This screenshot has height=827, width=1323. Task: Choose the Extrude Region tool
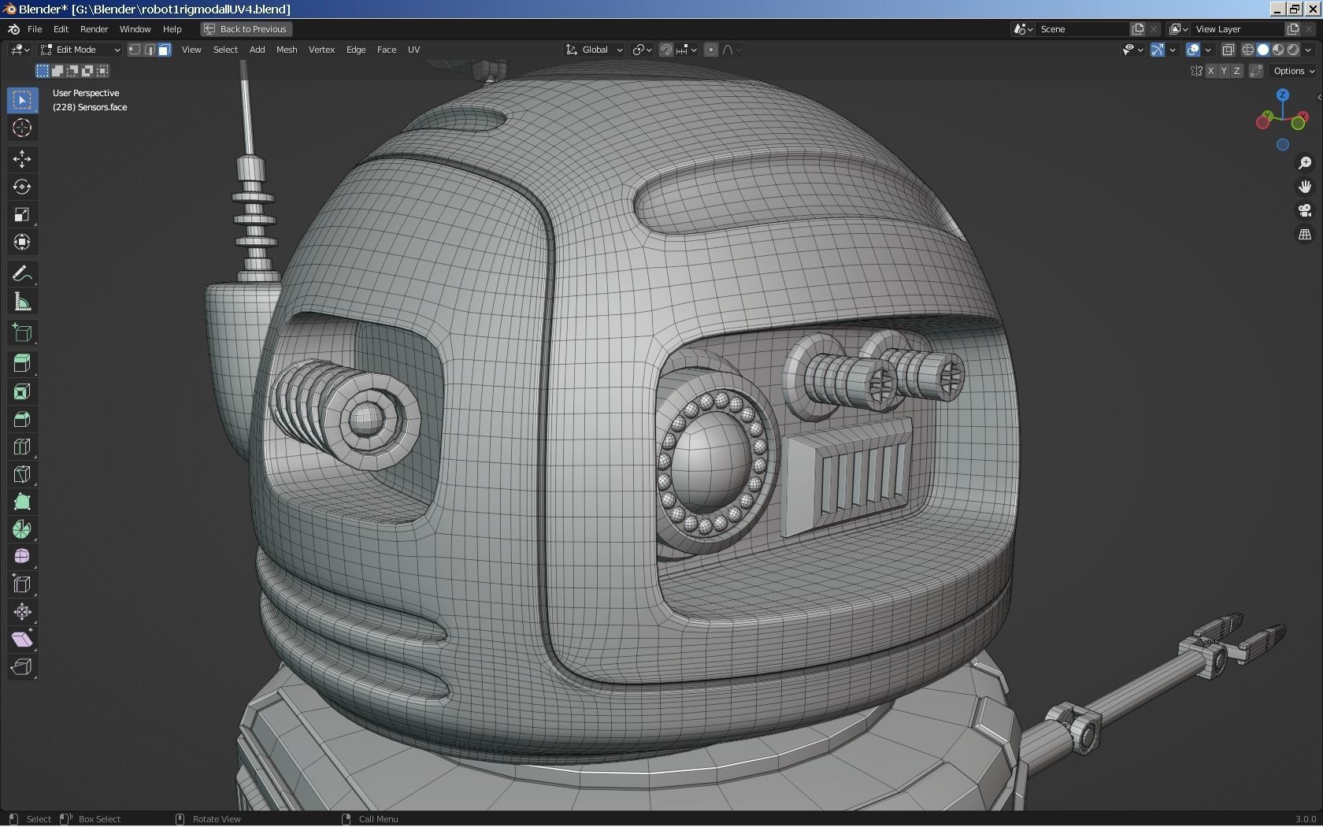pos(22,363)
